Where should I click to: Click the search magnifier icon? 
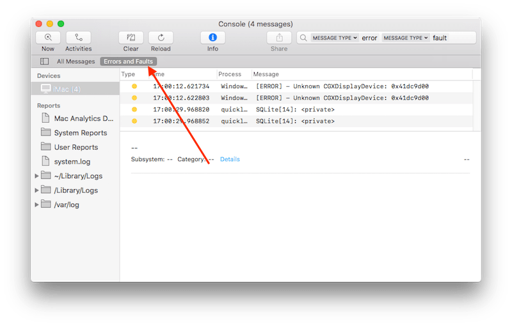click(303, 38)
